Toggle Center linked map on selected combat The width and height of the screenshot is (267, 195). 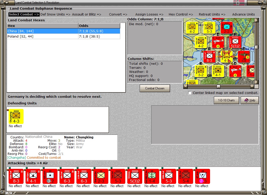pos(190,93)
